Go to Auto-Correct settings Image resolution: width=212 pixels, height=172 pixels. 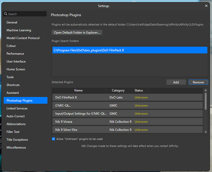pyautogui.click(x=15, y=116)
